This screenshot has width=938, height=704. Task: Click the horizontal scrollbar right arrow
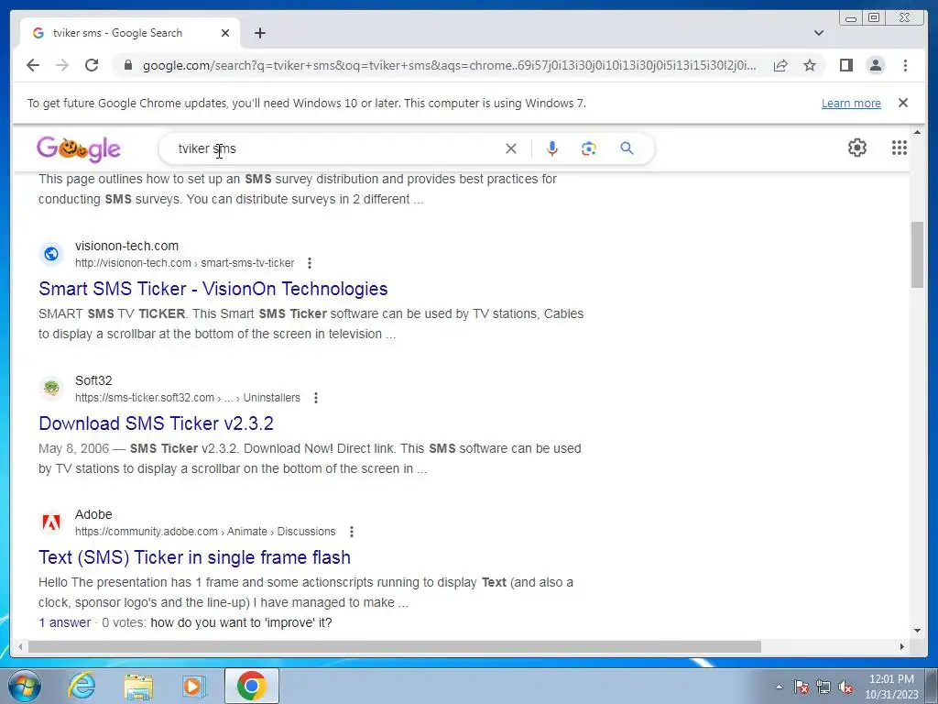point(902,646)
